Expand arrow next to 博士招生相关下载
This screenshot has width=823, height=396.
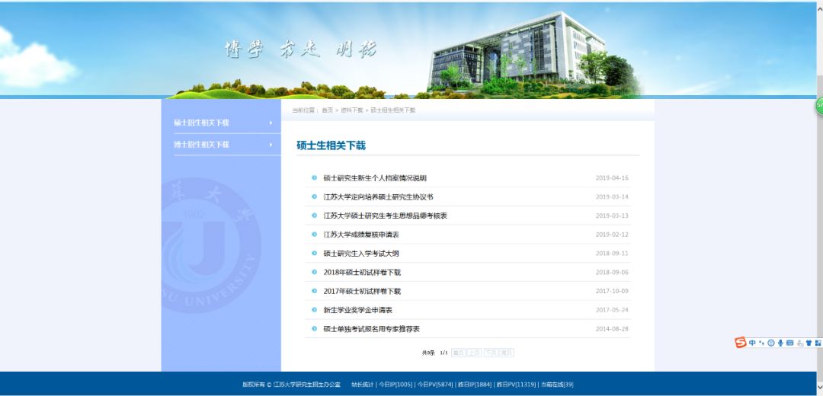(271, 145)
